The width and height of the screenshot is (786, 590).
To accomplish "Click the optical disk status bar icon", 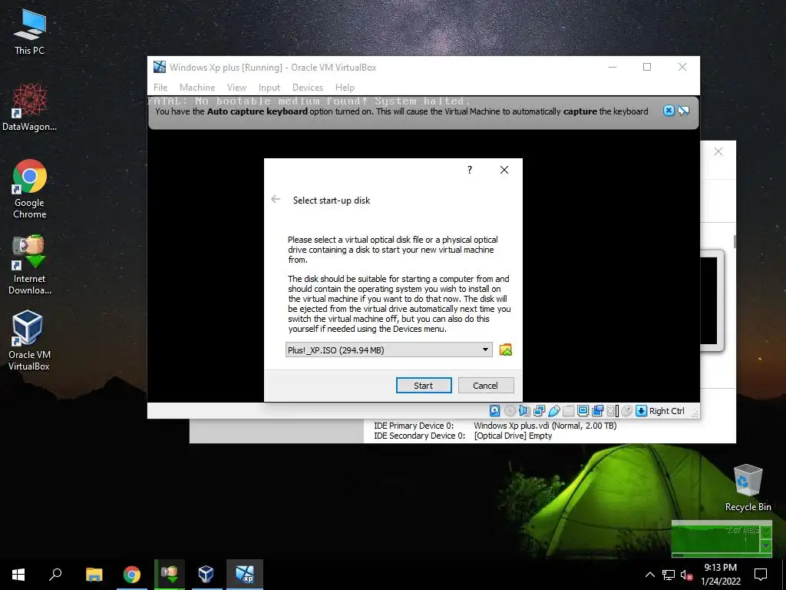I will pos(510,411).
